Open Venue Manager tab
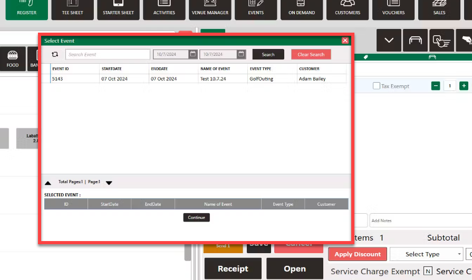 point(210,9)
